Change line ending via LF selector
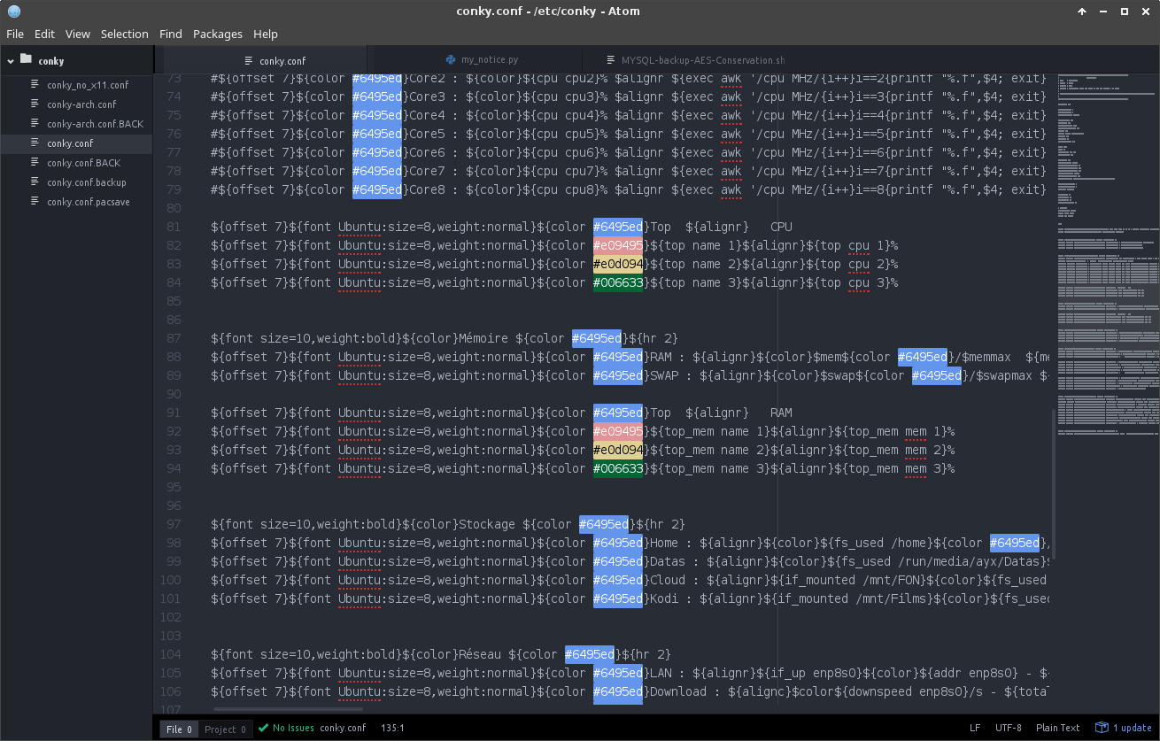1160x741 pixels. pyautogui.click(x=975, y=728)
